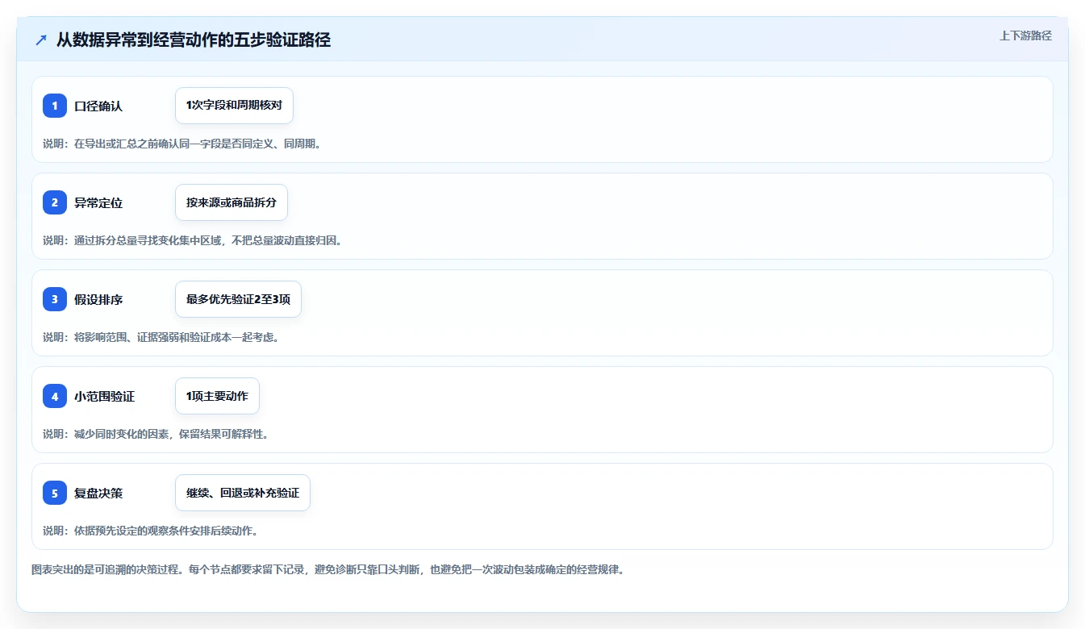Select the 按来源或商品拆分 chip
Screen dimensions: 1085x629
[232, 202]
